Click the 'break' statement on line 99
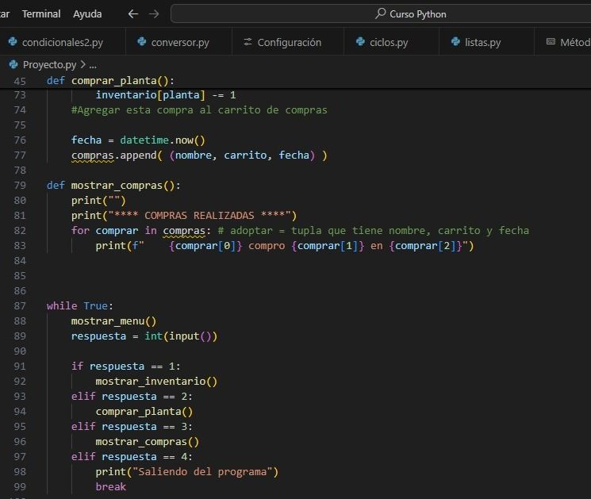This screenshot has width=591, height=499. point(111,487)
